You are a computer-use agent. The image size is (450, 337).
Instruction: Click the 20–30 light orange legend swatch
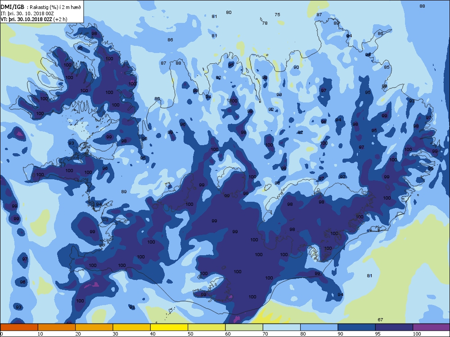click(94, 327)
